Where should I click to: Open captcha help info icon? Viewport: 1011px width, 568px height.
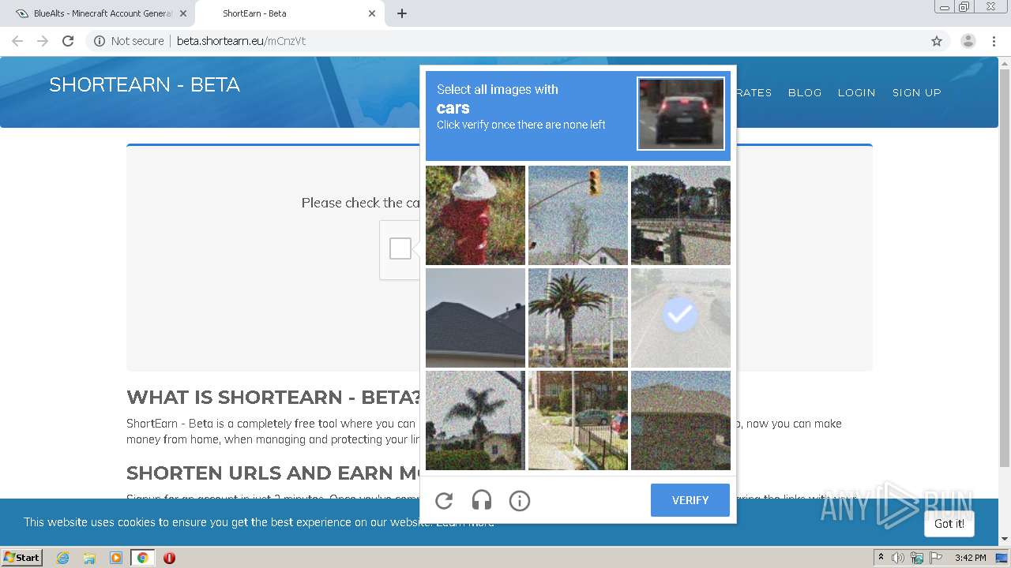520,500
